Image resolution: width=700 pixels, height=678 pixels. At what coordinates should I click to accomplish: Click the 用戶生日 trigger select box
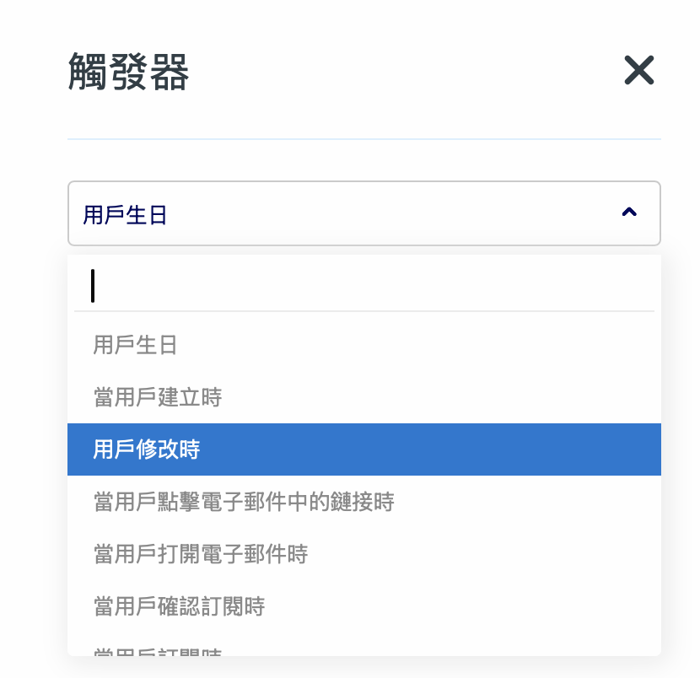pos(363,213)
